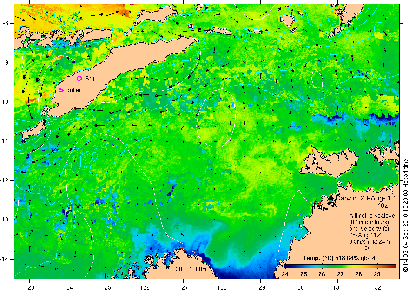Viewport: 409px width, 293px height.
Task: Click the 'Temp. (°C) n18 64% ql>=4' title
Action: (x=339, y=258)
